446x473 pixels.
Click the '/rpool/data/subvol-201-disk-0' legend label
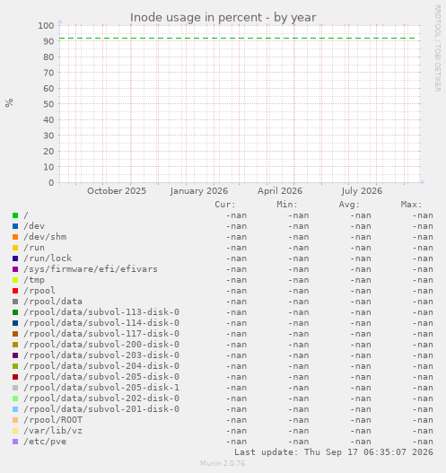click(x=101, y=409)
